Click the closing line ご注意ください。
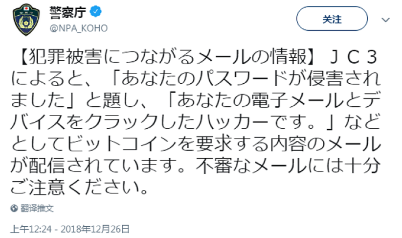 (80, 187)
